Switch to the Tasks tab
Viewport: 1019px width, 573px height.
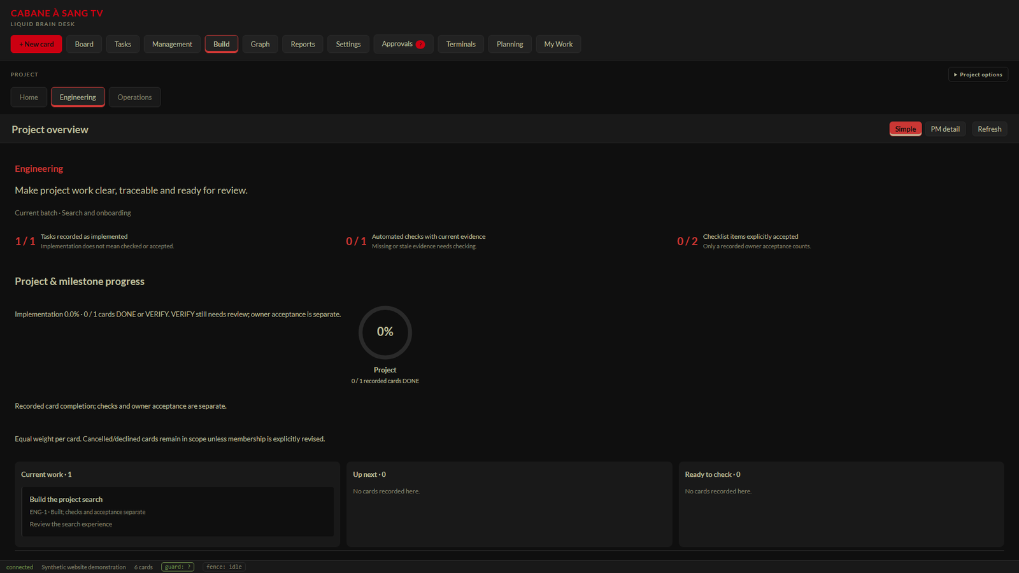[123, 44]
